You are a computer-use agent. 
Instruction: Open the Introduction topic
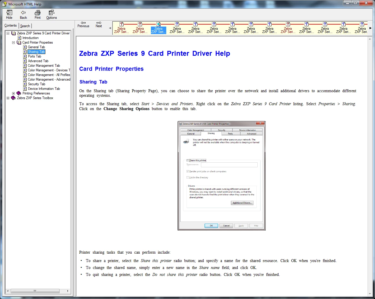[30, 38]
